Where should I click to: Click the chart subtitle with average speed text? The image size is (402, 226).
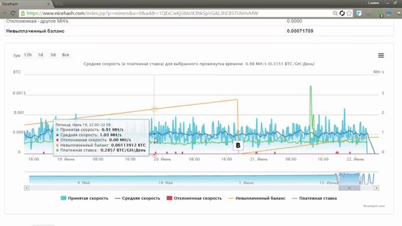pos(199,63)
